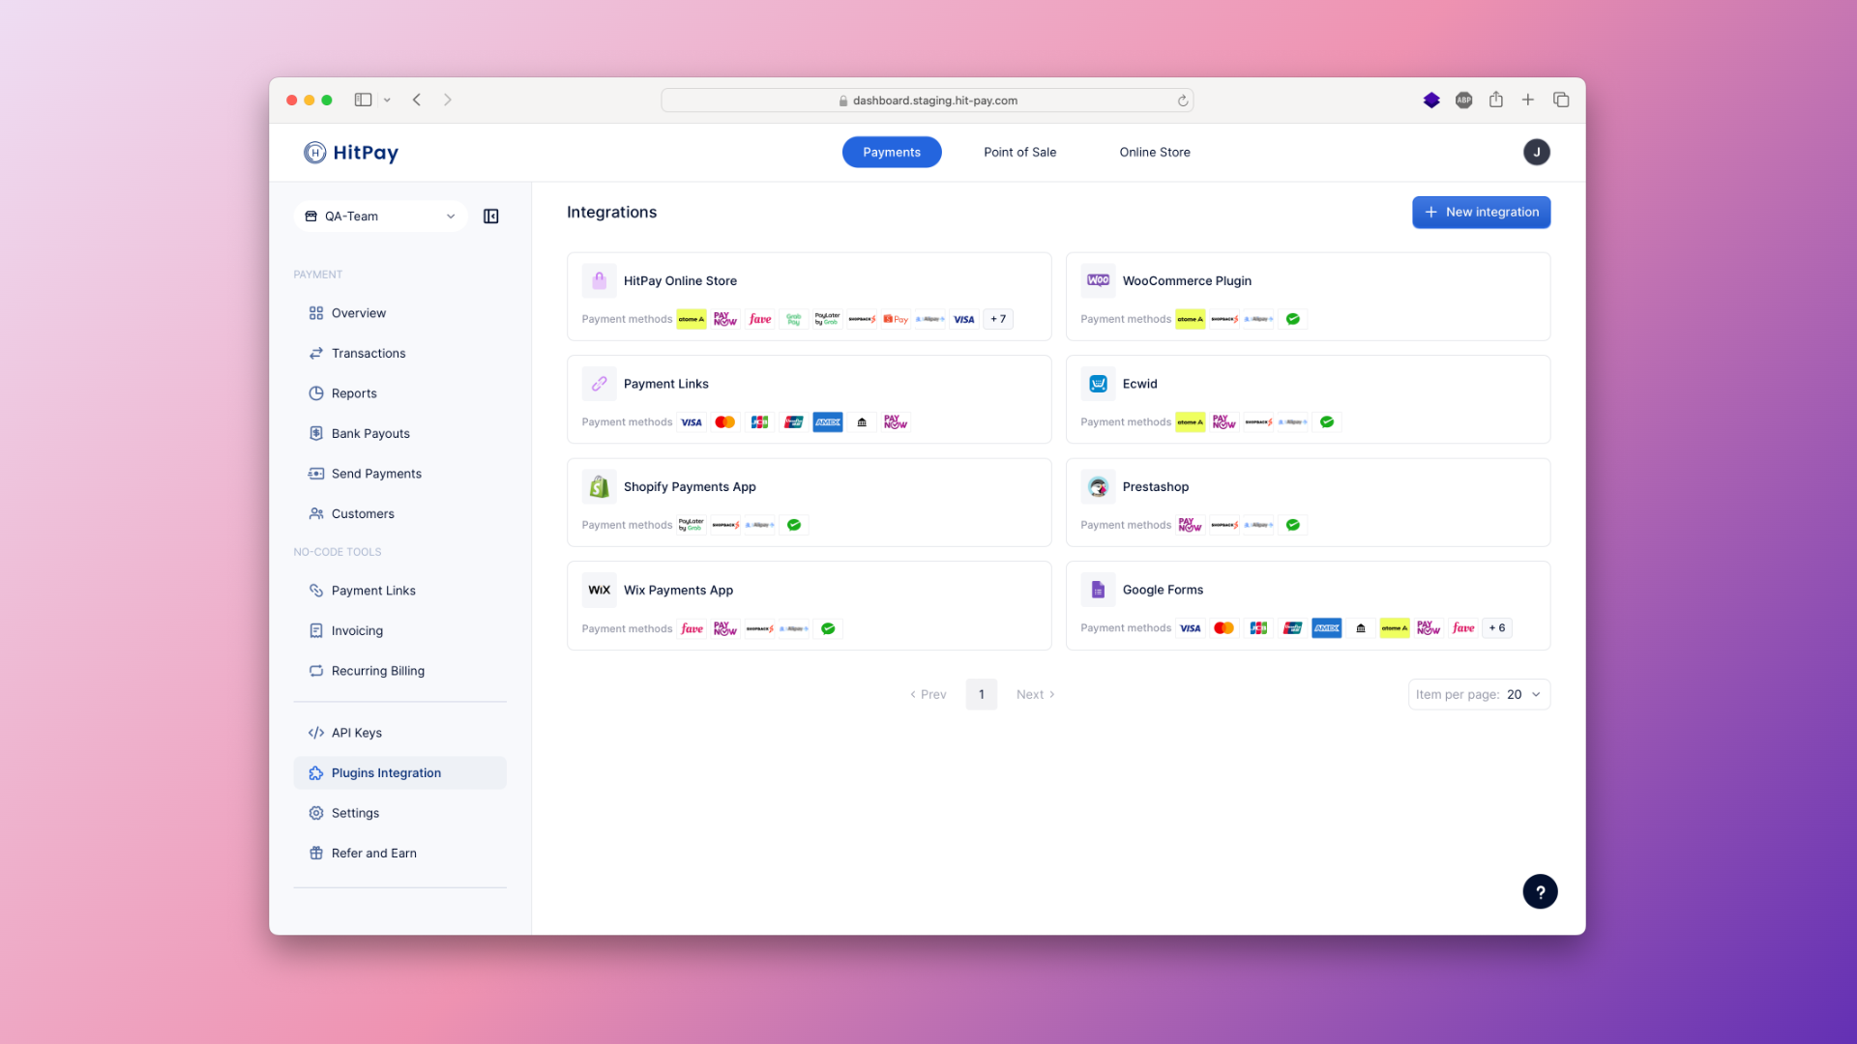This screenshot has height=1044, width=1857.
Task: Click the +7 more methods badge
Action: click(x=998, y=319)
